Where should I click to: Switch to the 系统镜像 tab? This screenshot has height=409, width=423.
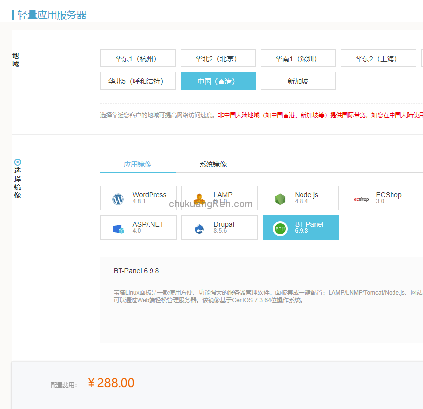point(213,165)
